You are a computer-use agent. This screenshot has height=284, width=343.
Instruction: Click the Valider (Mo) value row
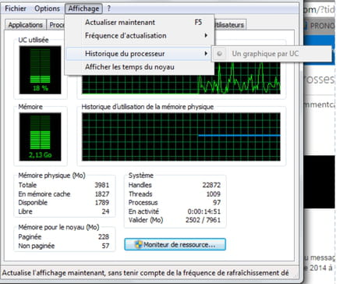[175, 220]
